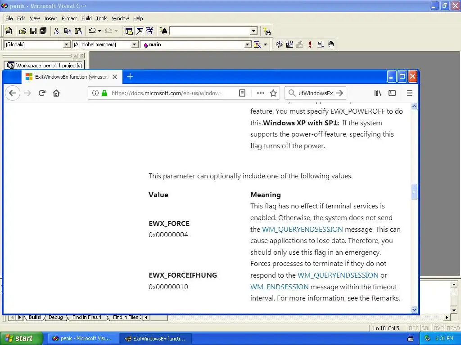Screen dimensions: 461x345
Task: Open the Window menu in Visual C++
Action: pyautogui.click(x=120, y=18)
